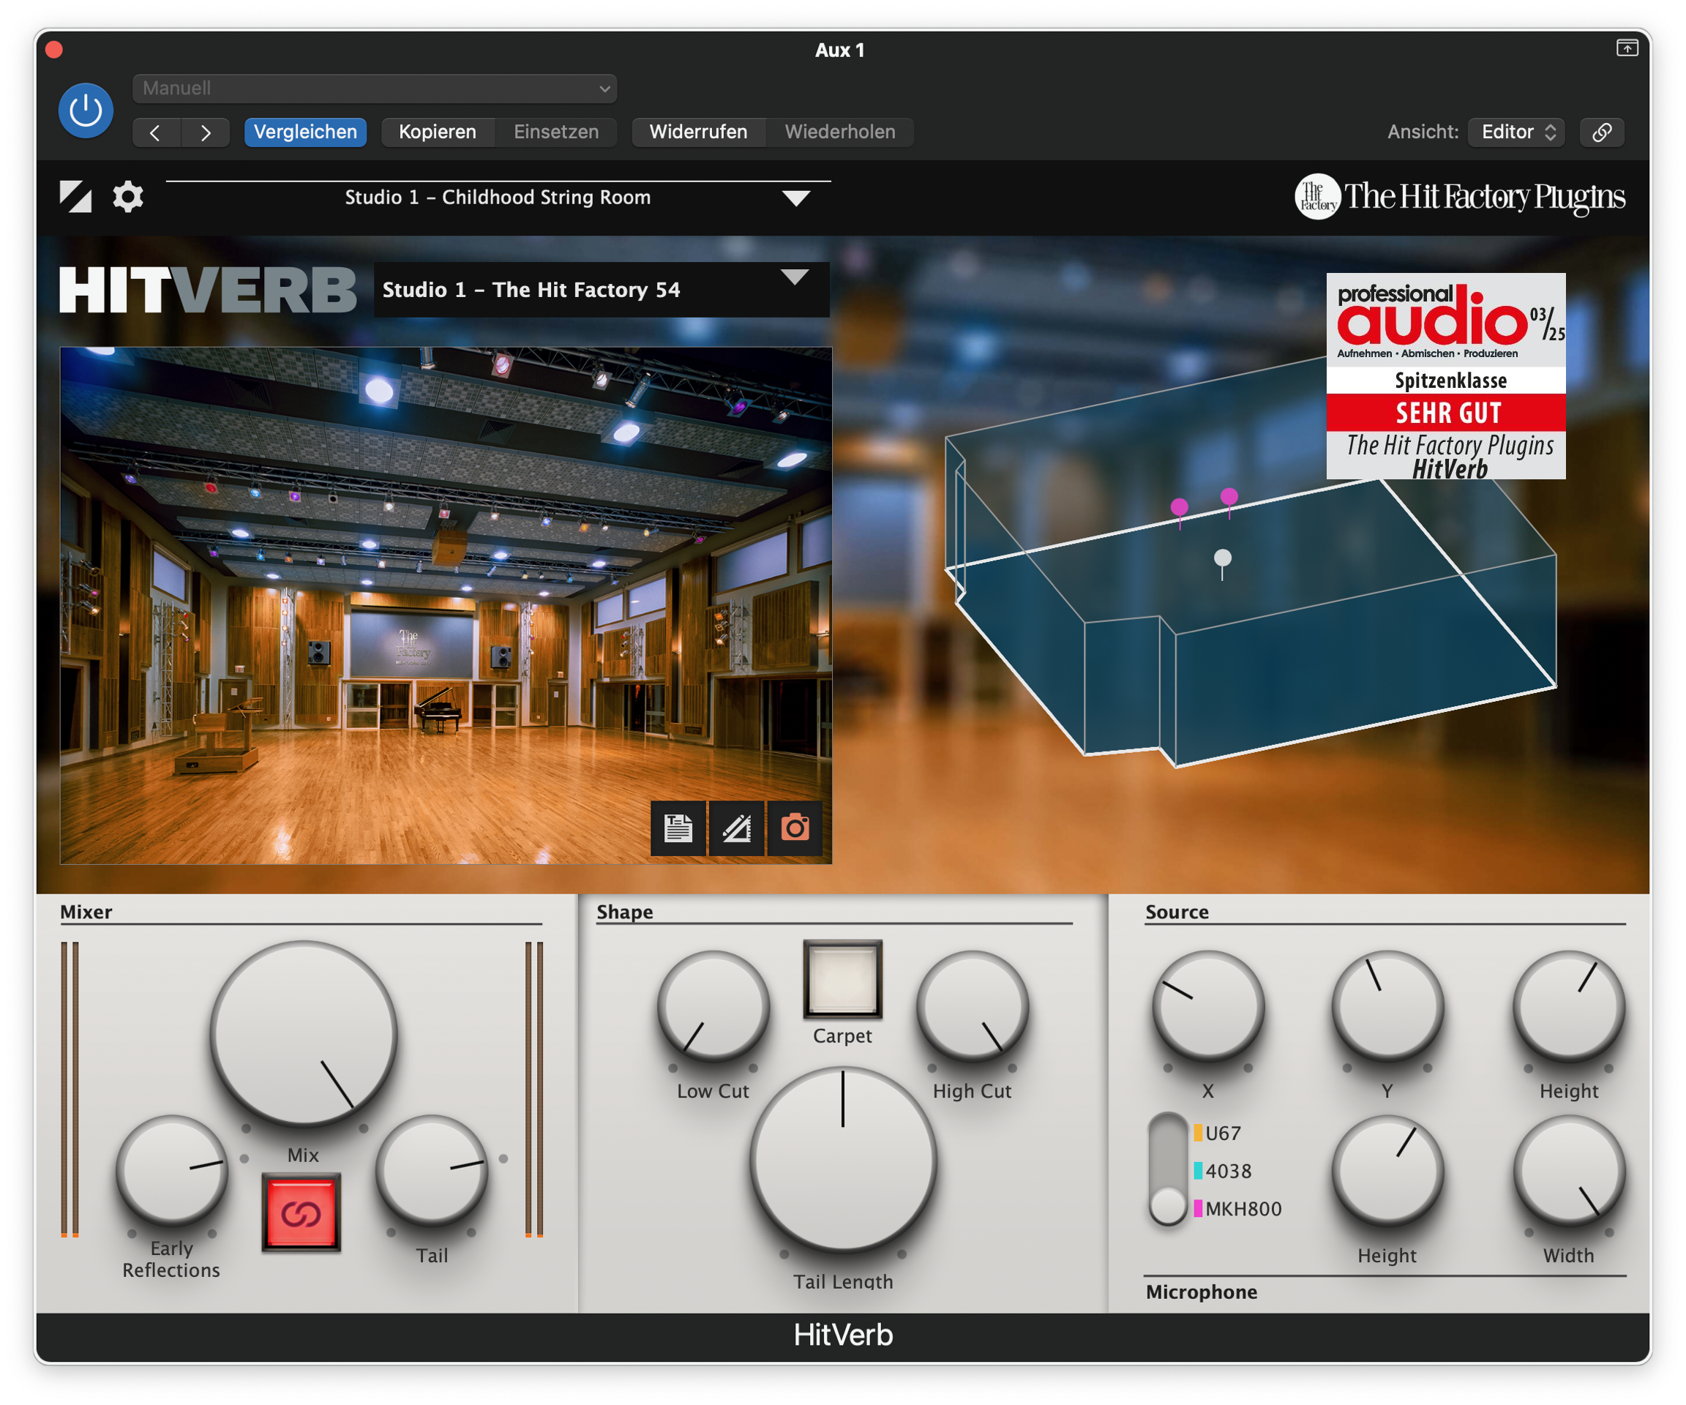Click the Early Reflections knob
This screenshot has height=1405, width=1686.
click(172, 1172)
